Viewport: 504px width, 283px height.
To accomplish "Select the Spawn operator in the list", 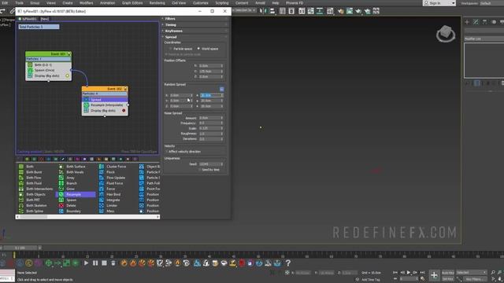I will (71, 200).
